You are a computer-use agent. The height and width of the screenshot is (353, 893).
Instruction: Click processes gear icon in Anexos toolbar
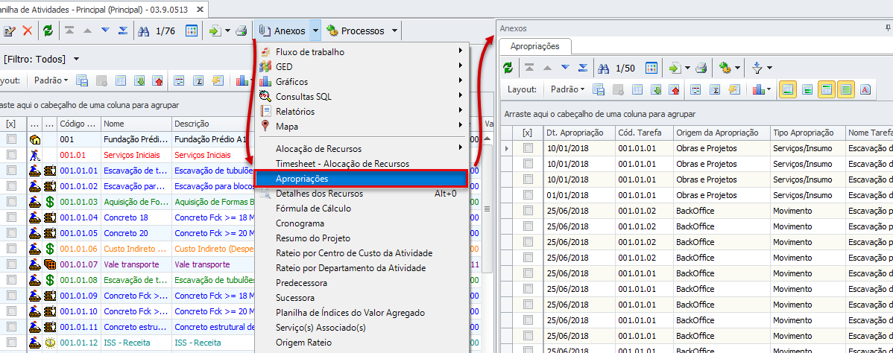(x=725, y=69)
